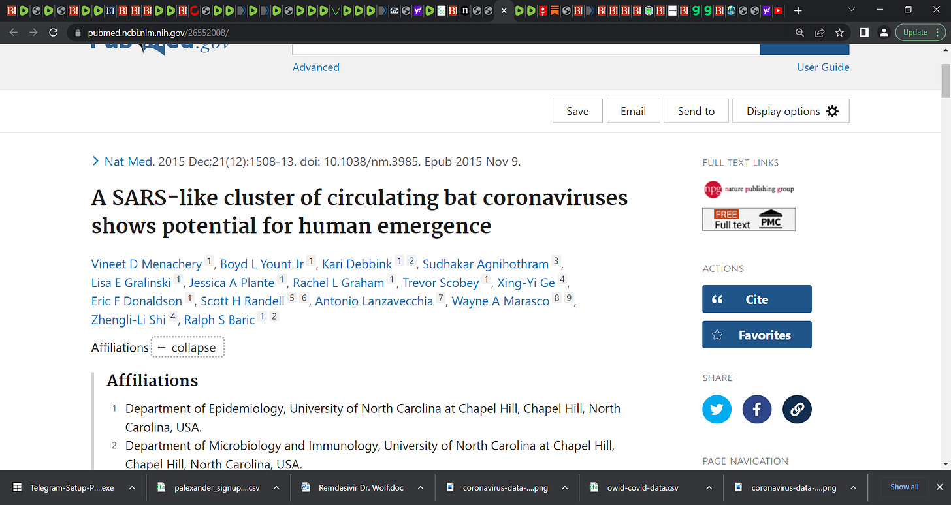This screenshot has width=951, height=505.
Task: Open the owid-covid-data.csv download
Action: click(642, 487)
